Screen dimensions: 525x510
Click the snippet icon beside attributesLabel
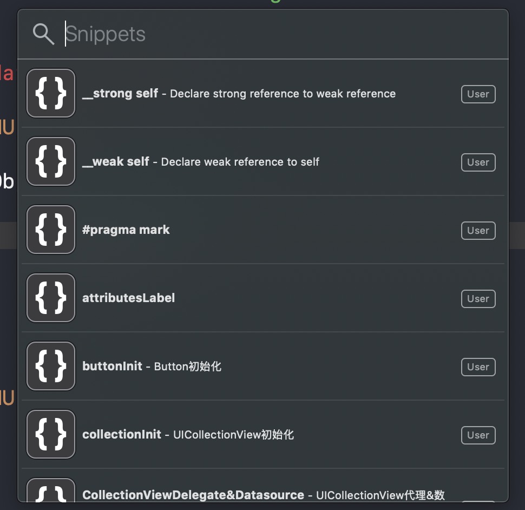point(51,298)
